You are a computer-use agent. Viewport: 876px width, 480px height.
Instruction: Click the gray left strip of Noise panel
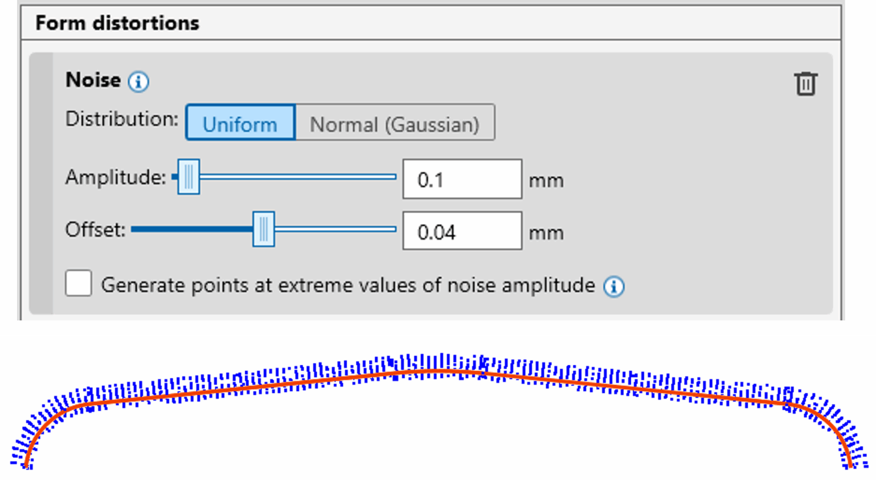(41, 182)
